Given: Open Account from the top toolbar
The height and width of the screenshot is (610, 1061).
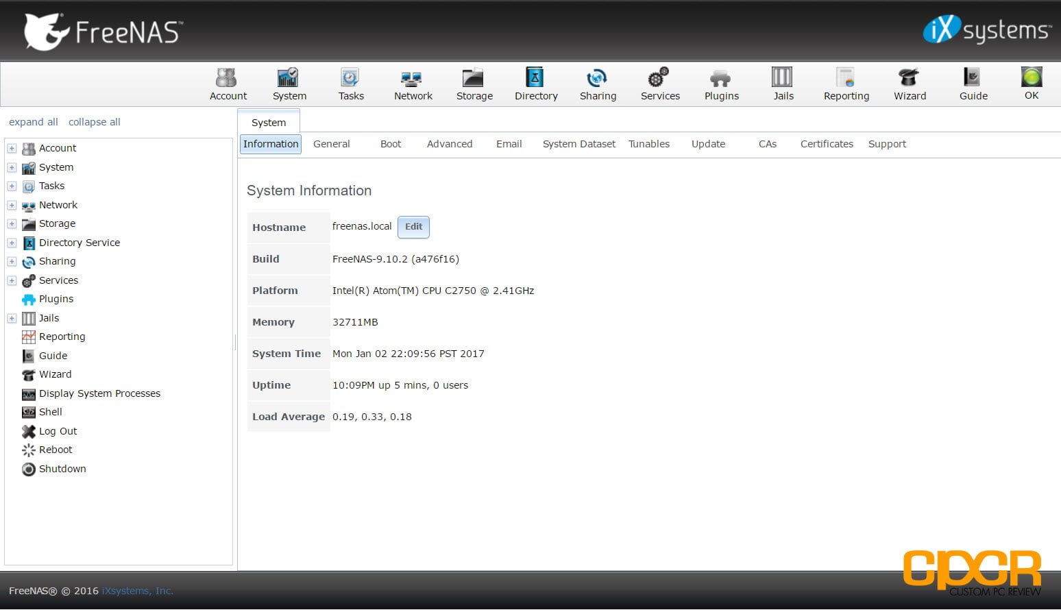Looking at the screenshot, I should [x=228, y=84].
